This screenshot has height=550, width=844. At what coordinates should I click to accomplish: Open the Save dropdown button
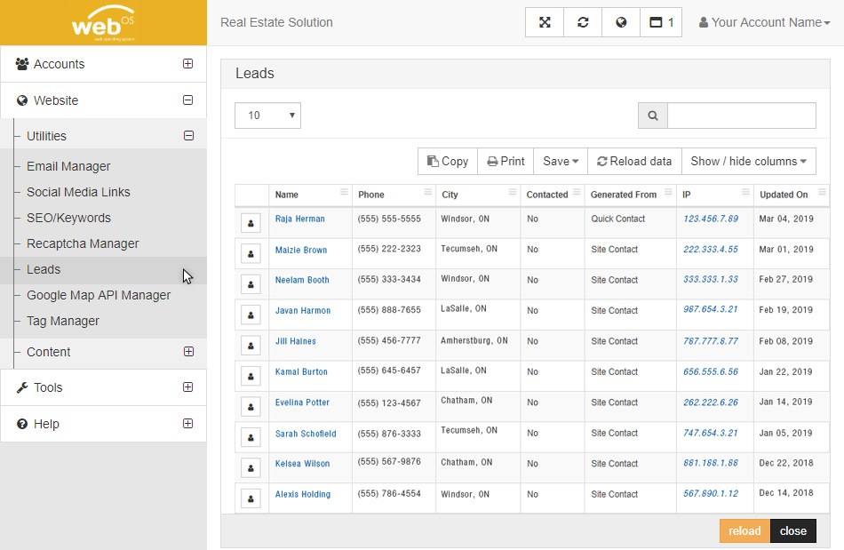561,162
